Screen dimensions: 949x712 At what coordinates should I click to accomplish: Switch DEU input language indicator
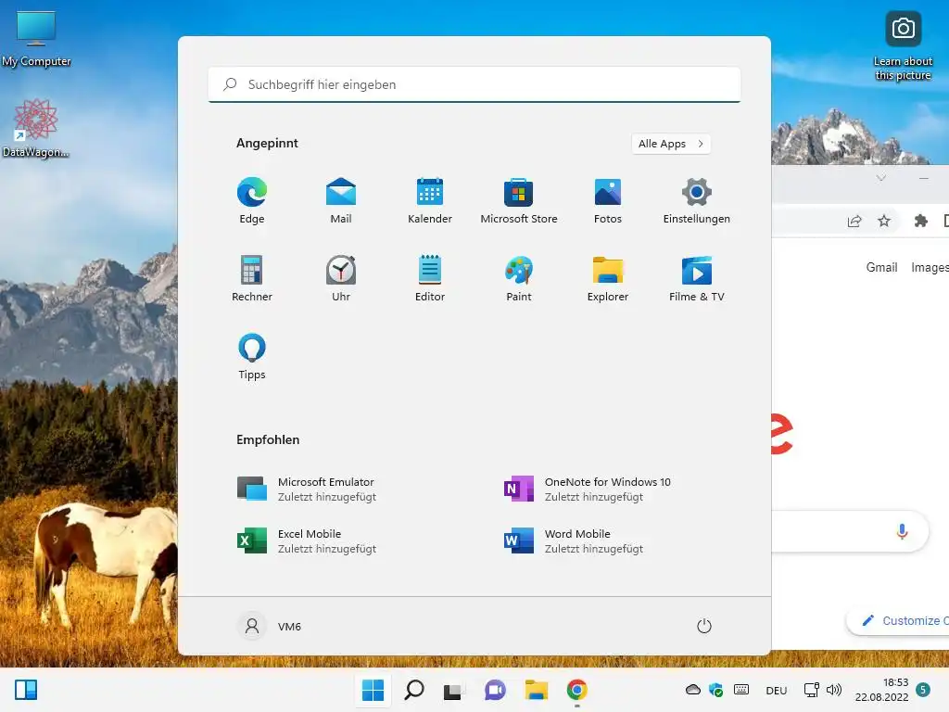[x=777, y=690]
